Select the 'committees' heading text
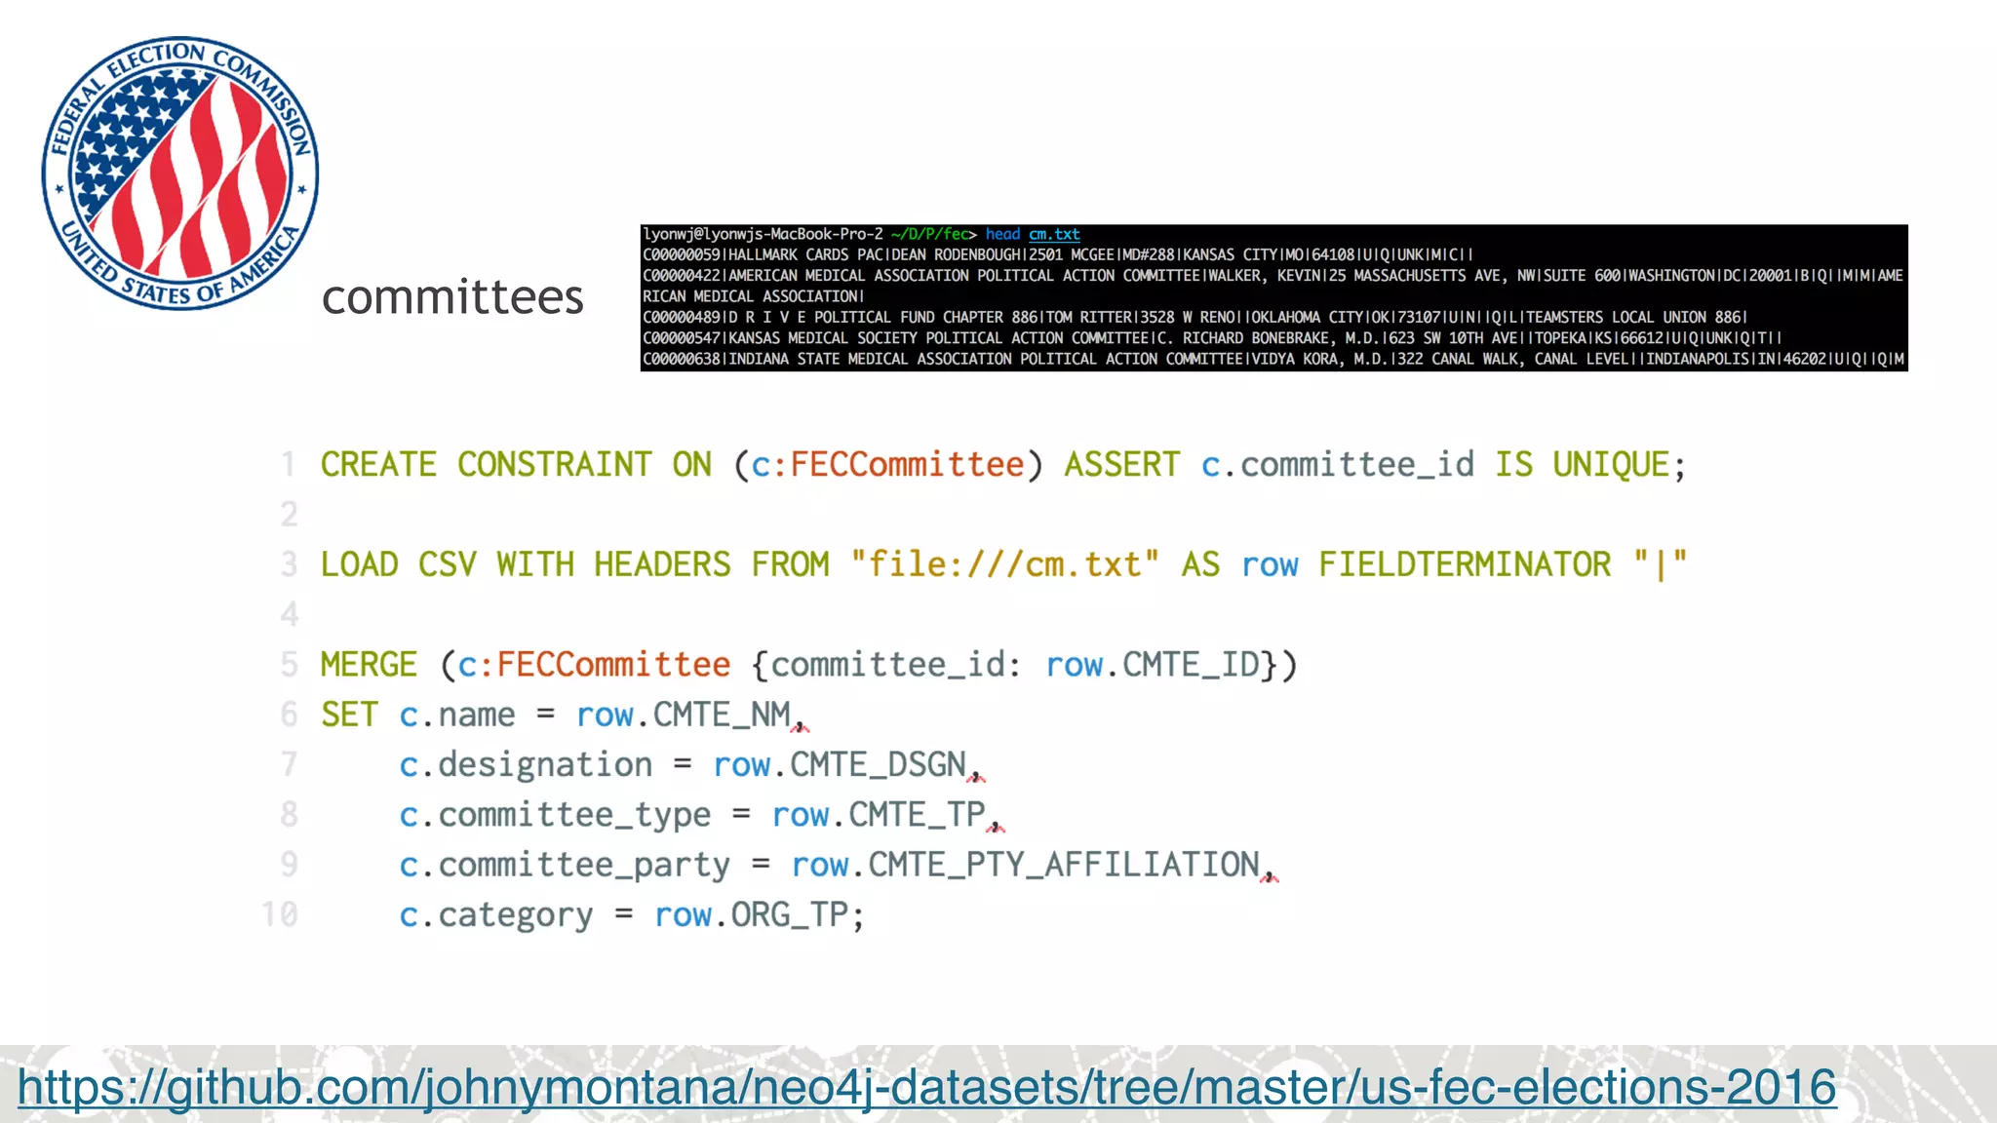Image resolution: width=1997 pixels, height=1123 pixels. point(452,296)
